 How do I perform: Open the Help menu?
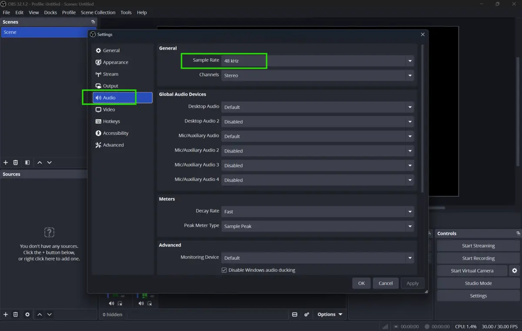[x=142, y=13]
